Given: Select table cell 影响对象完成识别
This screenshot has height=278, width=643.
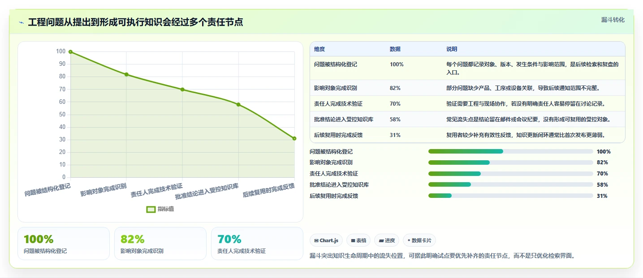Looking at the screenshot, I should [x=336, y=88].
